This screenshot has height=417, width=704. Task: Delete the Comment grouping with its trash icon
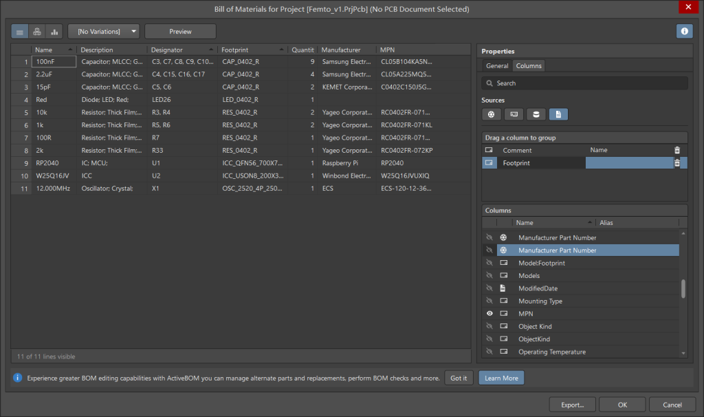677,150
